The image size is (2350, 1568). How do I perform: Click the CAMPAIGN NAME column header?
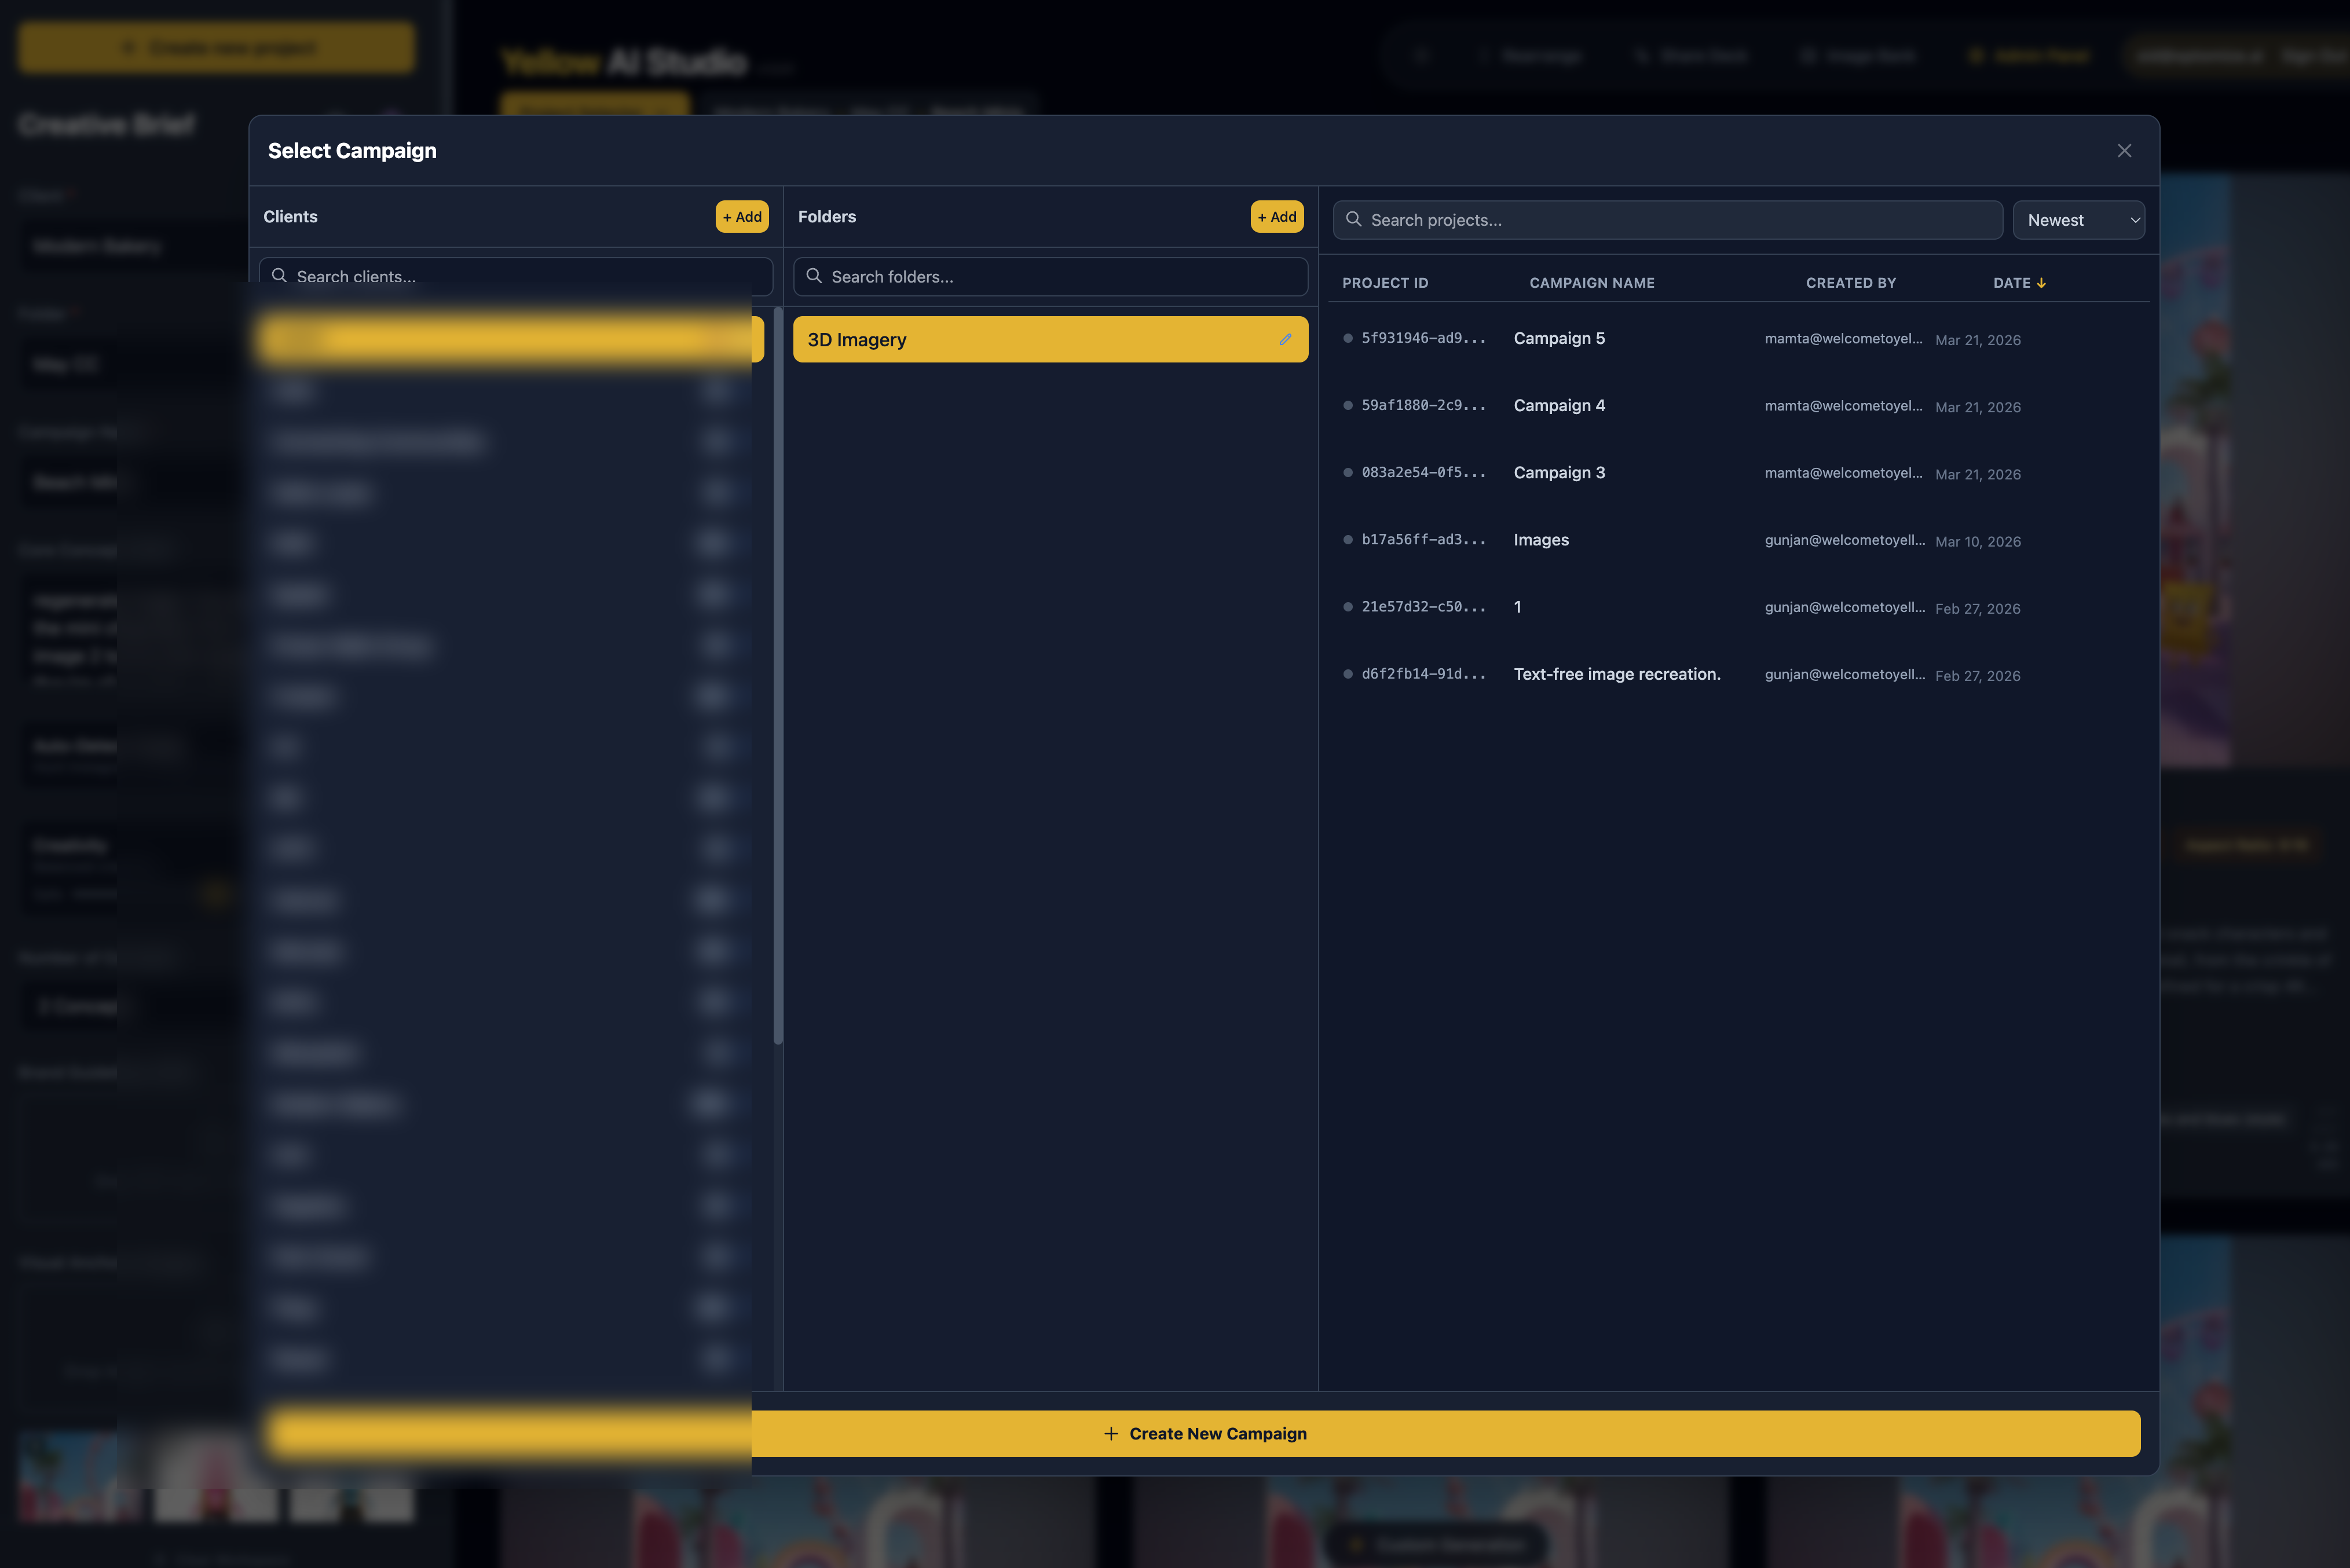pos(1592,283)
